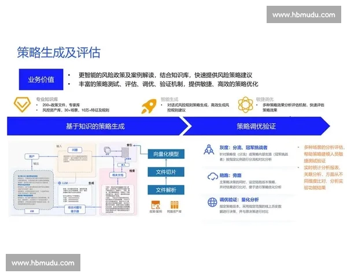Click the orange 政策/案例 icon
Viewport: 347px width, 277px height.
pos(156,205)
